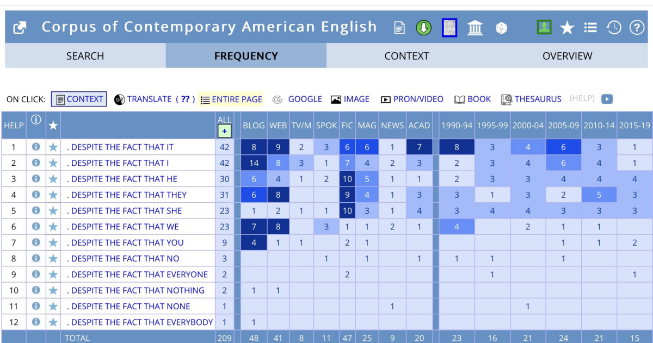Click the green download arrow icon
The width and height of the screenshot is (653, 343).
[423, 28]
